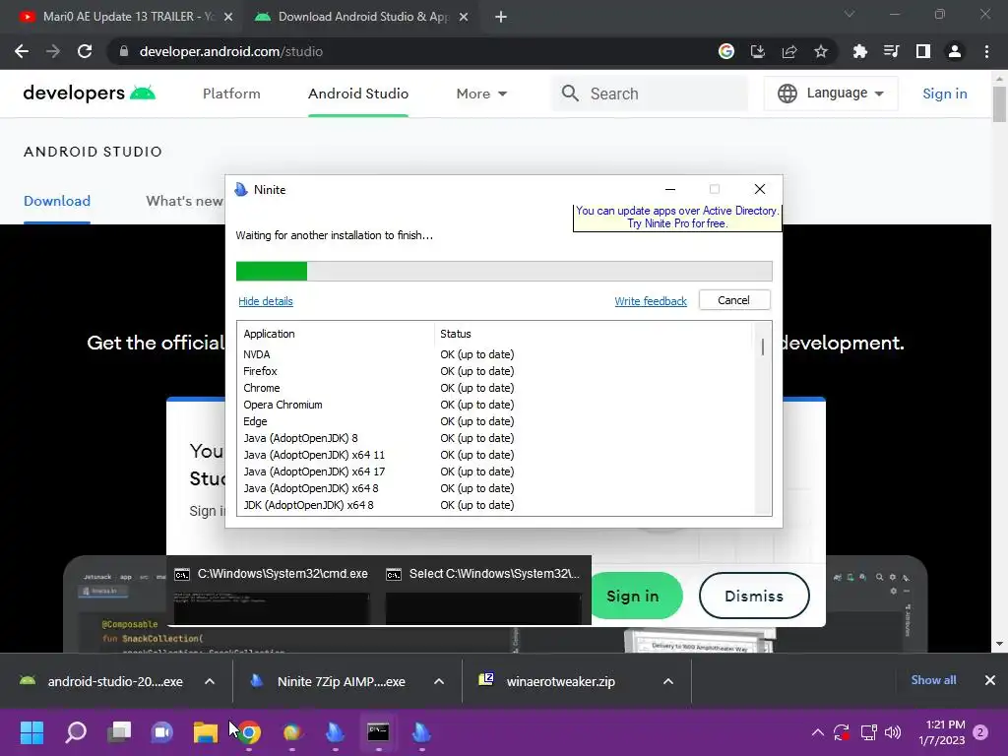Open the notification count badge
1008x756 pixels.
[980, 732]
